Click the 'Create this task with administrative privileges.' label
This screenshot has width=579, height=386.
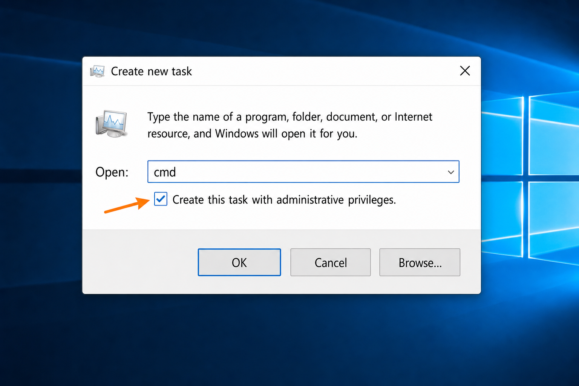pos(284,199)
